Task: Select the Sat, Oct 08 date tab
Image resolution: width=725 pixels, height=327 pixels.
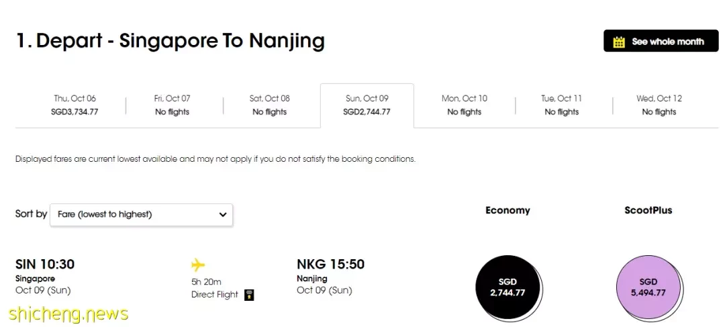Action: click(270, 105)
